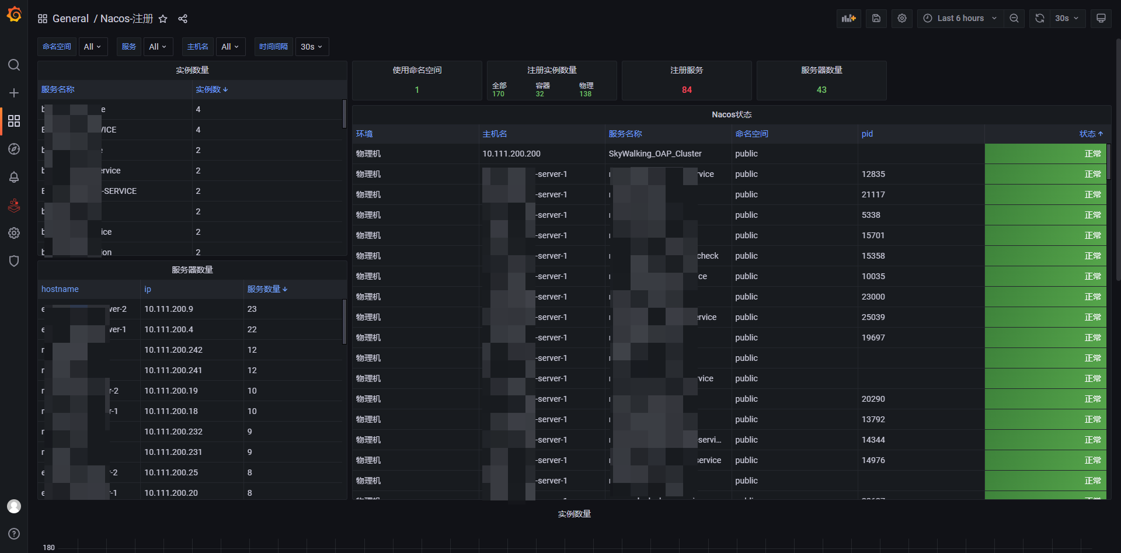Image resolution: width=1121 pixels, height=553 pixels.
Task: Open the red plugin icon in the sidebar
Action: click(x=14, y=205)
